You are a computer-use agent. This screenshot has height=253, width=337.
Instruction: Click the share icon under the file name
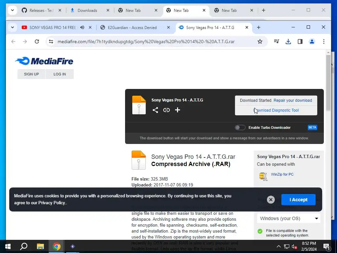click(x=155, y=110)
